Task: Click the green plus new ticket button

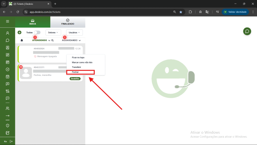Action: point(20,32)
